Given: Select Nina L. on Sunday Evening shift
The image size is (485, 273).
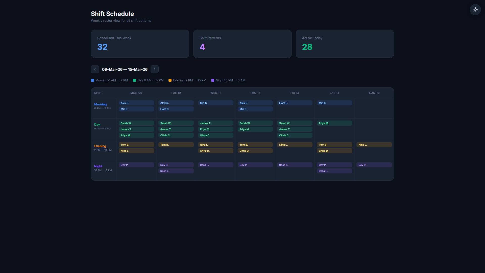Looking at the screenshot, I should coord(374,145).
